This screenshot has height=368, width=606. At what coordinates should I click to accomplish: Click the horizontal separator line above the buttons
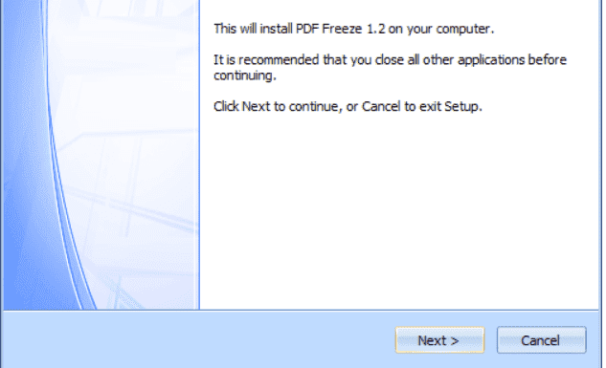(301, 310)
